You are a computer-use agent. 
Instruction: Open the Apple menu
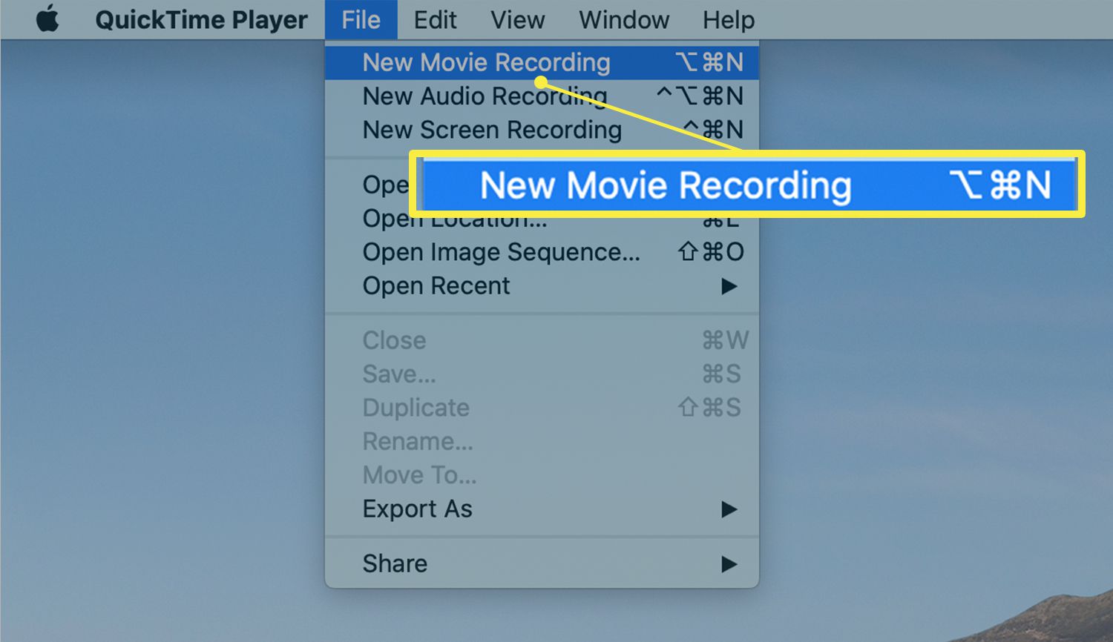47,19
